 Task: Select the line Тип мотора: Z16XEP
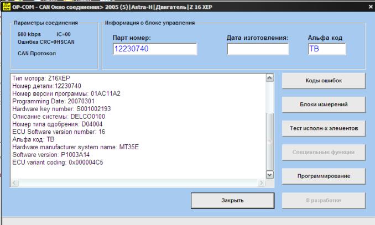[x=40, y=79]
